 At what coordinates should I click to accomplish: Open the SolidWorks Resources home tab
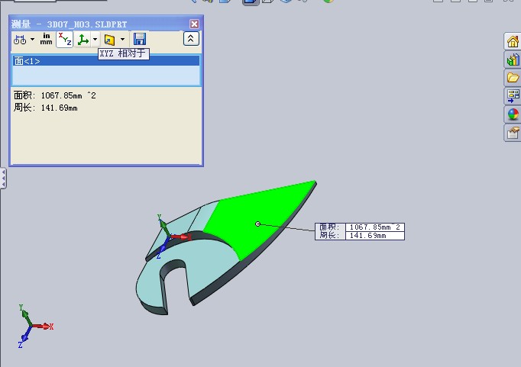pyautogui.click(x=513, y=41)
